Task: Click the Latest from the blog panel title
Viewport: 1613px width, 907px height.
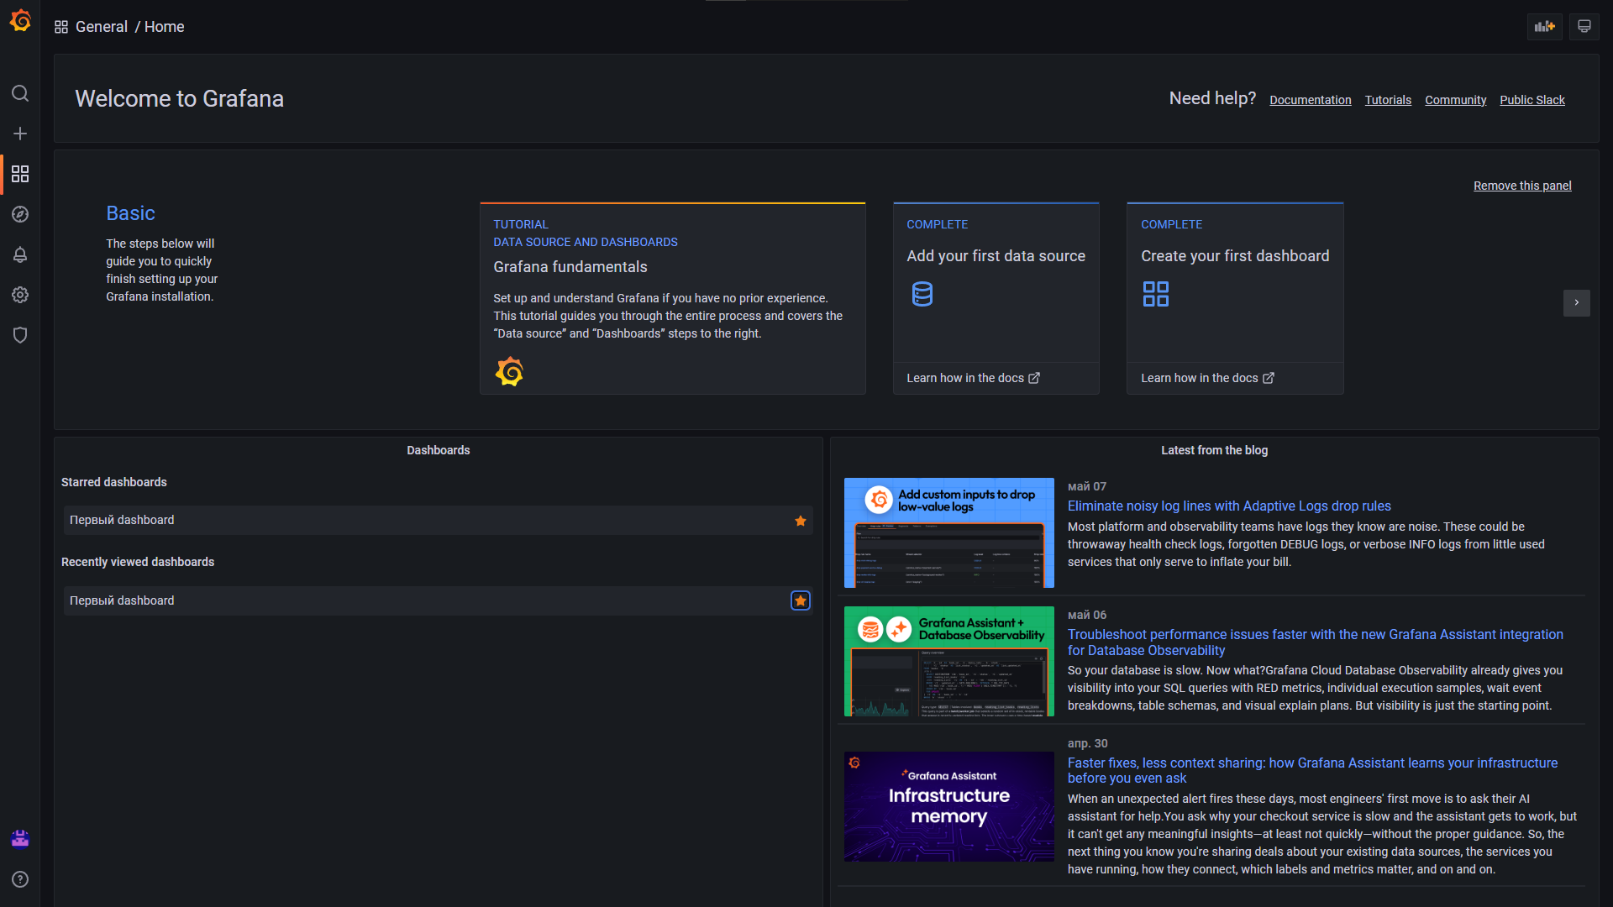Action: tap(1215, 450)
